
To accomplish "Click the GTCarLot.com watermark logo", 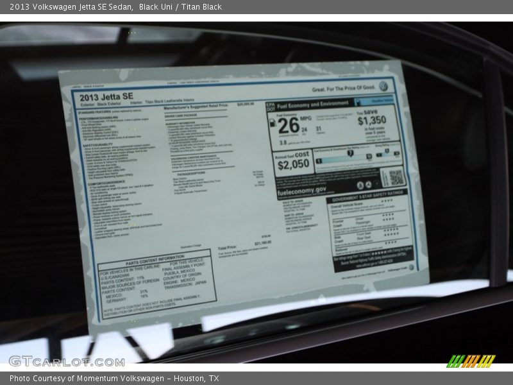I will click(66, 361).
